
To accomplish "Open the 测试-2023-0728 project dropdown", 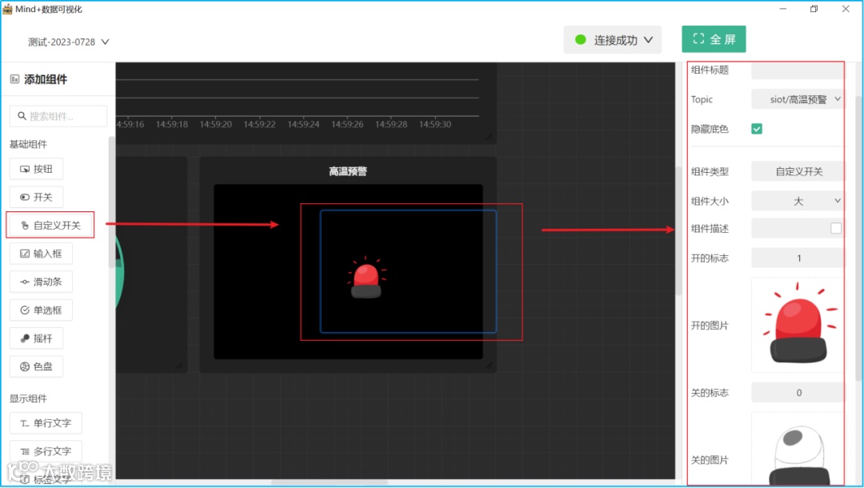I will [x=69, y=42].
